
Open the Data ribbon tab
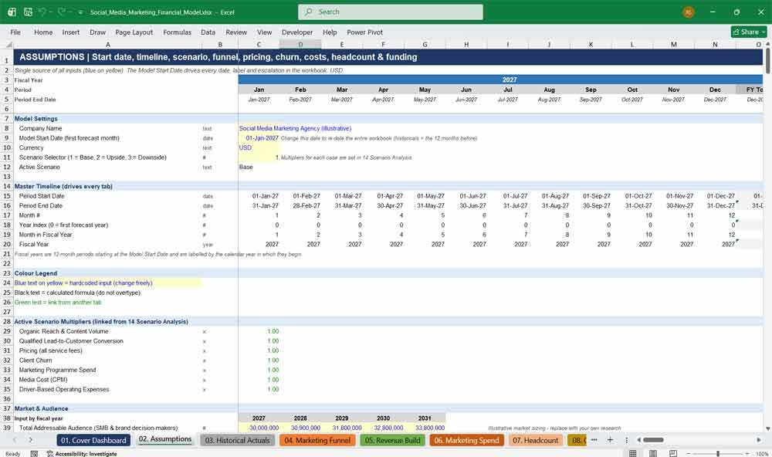click(x=208, y=32)
